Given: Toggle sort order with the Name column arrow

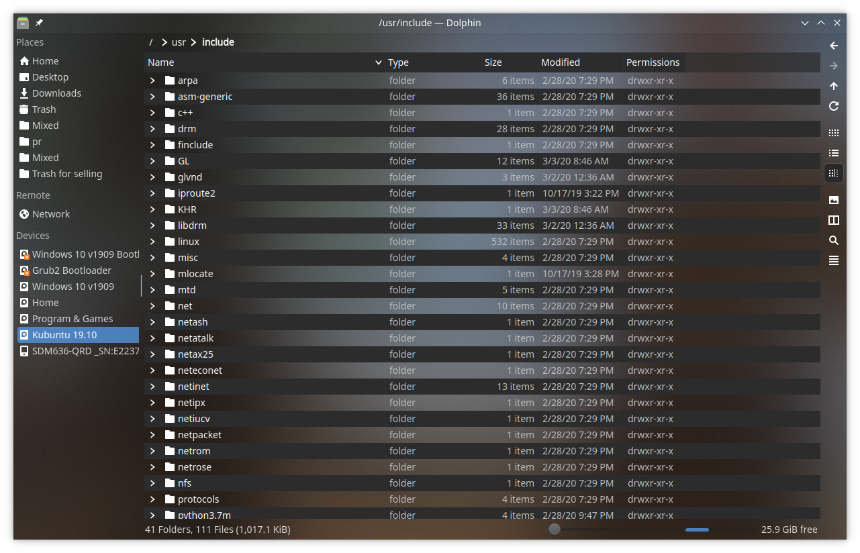Looking at the screenshot, I should click(x=379, y=62).
